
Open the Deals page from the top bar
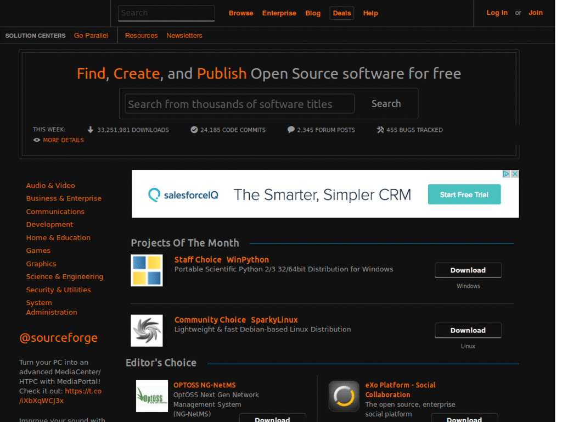click(341, 13)
